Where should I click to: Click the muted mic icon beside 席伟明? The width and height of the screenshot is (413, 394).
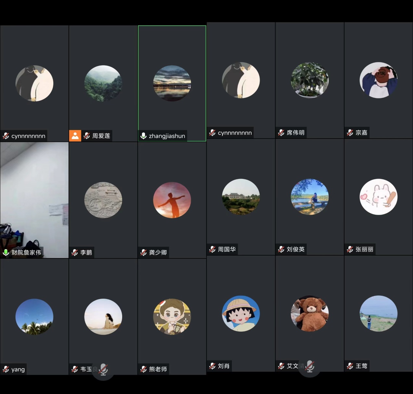coord(281,133)
